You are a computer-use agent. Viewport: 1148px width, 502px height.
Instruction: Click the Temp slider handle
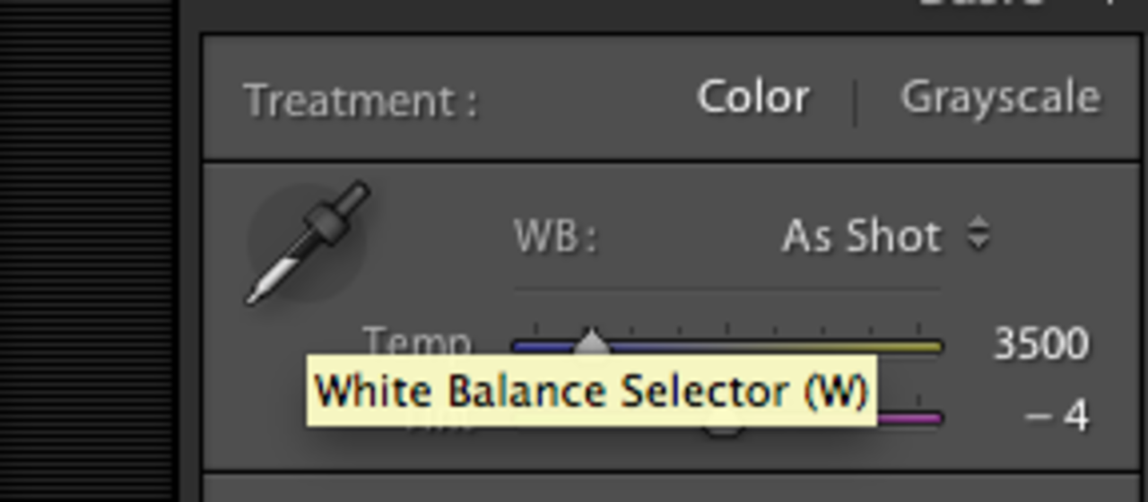coord(591,342)
